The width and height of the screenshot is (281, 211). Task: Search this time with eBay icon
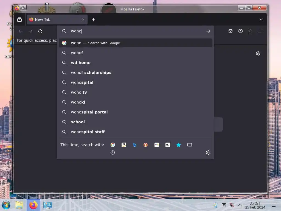coord(157,145)
